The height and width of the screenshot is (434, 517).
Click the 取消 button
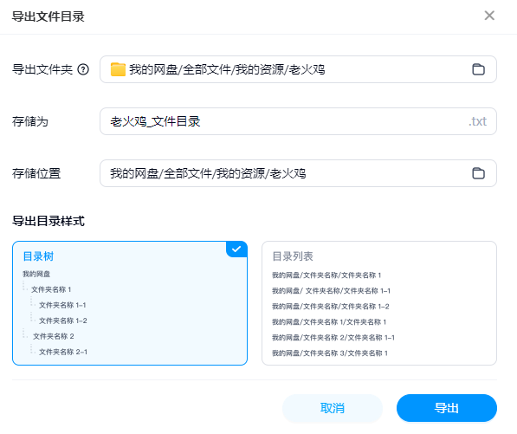(x=333, y=408)
